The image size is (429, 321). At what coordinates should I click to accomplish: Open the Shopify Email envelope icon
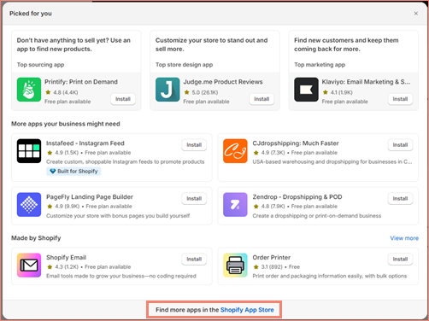(x=29, y=266)
